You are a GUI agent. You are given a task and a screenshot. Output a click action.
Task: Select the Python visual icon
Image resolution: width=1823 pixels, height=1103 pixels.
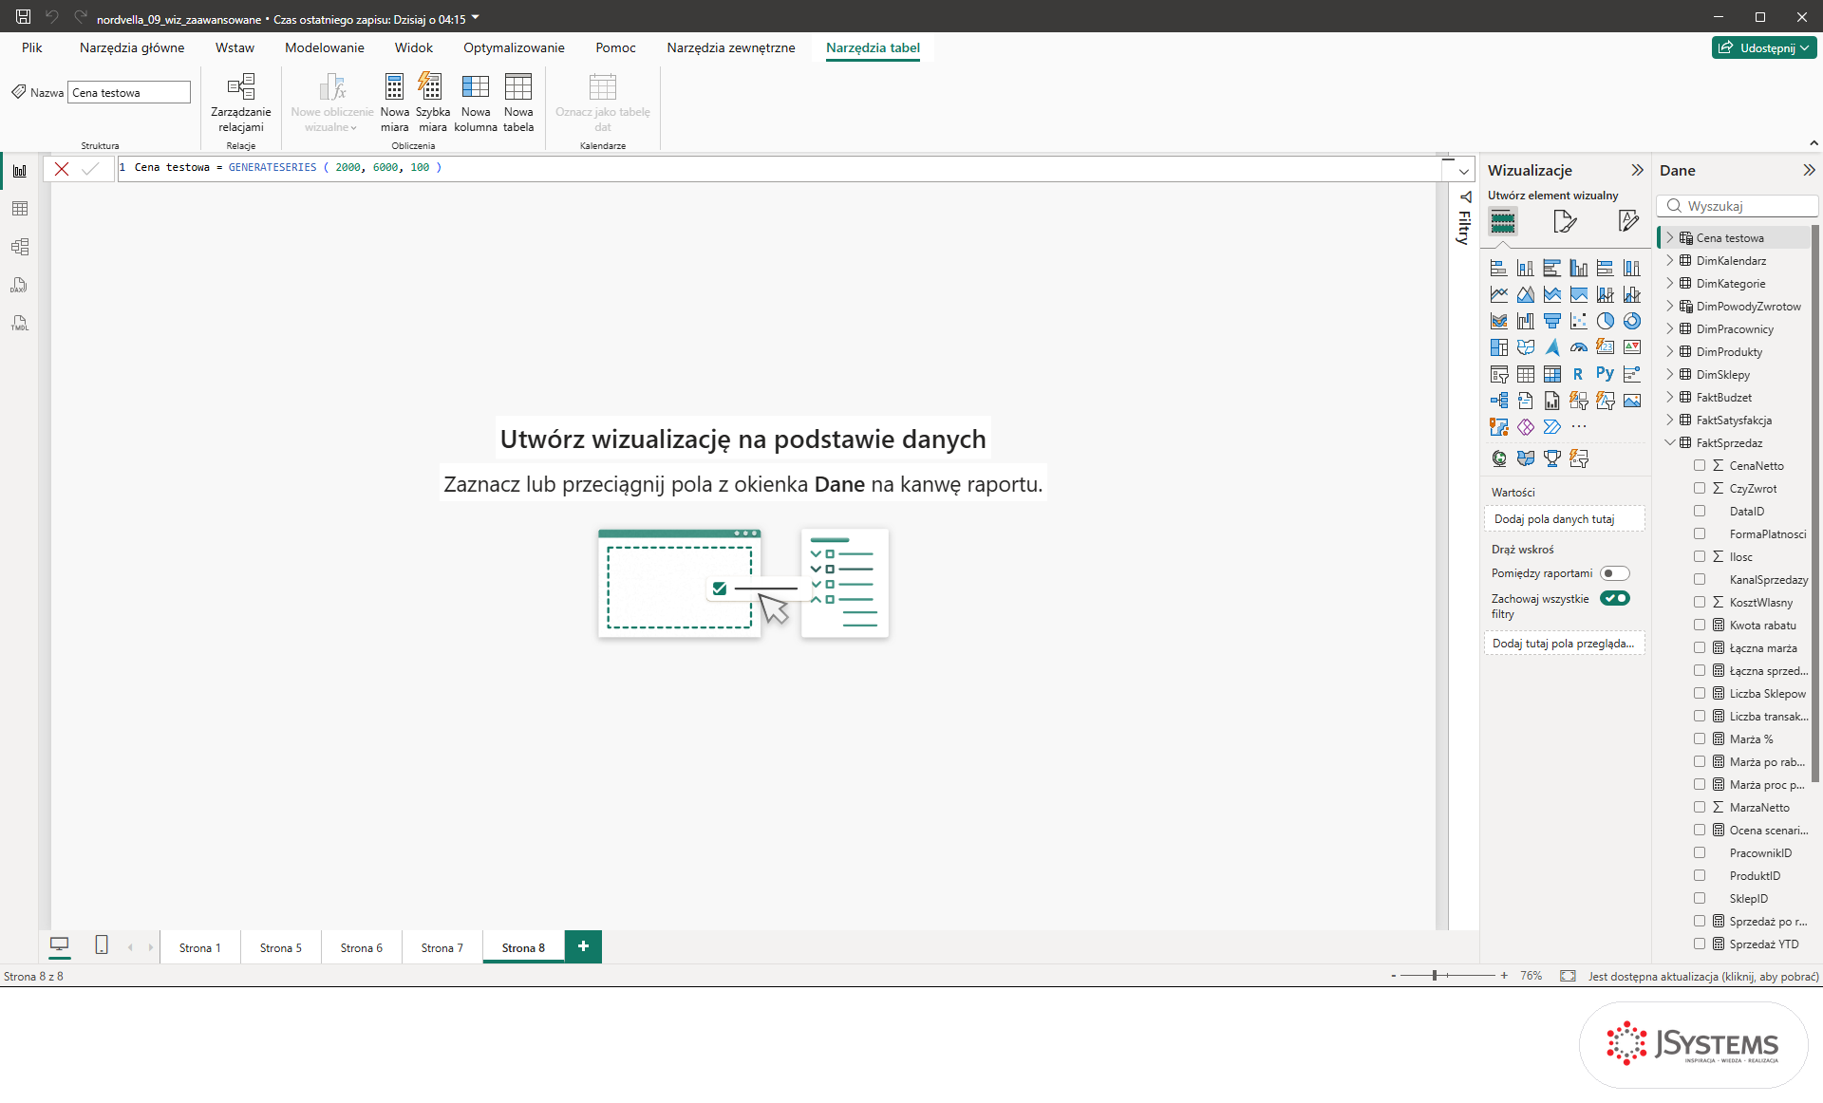point(1605,374)
